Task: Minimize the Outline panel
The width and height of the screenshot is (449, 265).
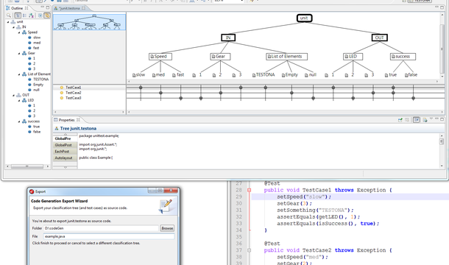Action: tap(43, 7)
